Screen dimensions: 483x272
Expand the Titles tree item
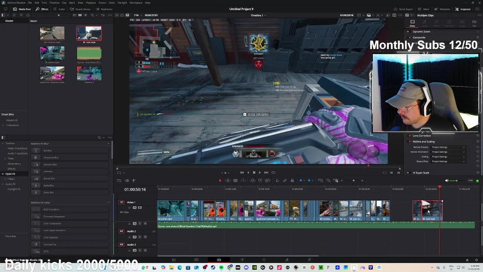click(5, 159)
